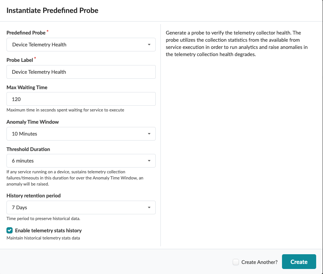Click the Max Waiting Time helper text
The height and width of the screenshot is (274, 323).
(x=65, y=110)
